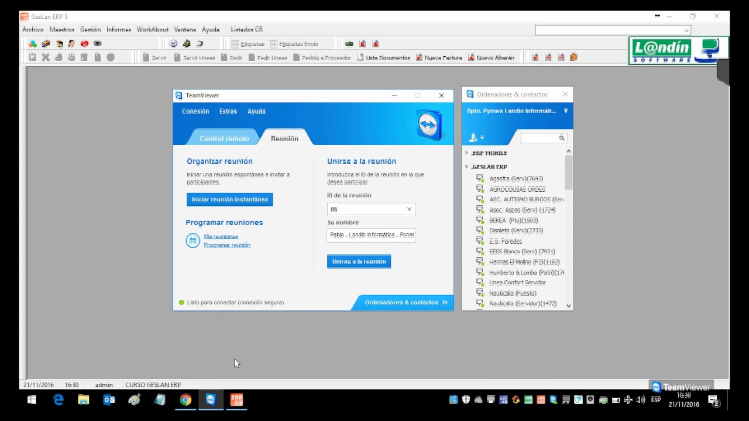Click the calendar icon beside Mis reuniones
This screenshot has width=749, height=421.
tap(193, 240)
